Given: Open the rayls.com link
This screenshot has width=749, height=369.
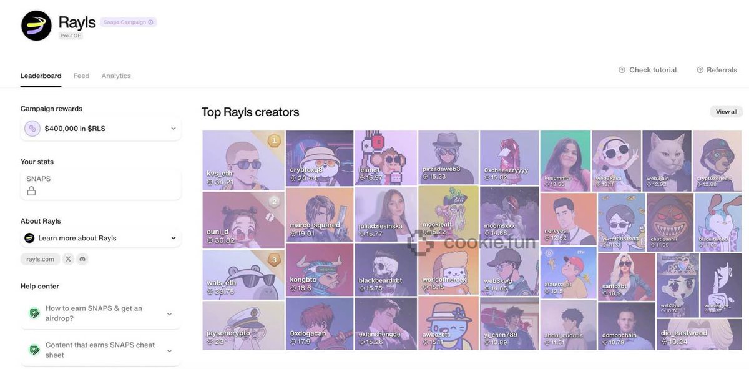Looking at the screenshot, I should point(40,259).
